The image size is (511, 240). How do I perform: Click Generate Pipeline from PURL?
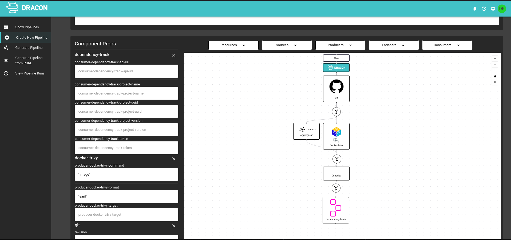click(29, 61)
